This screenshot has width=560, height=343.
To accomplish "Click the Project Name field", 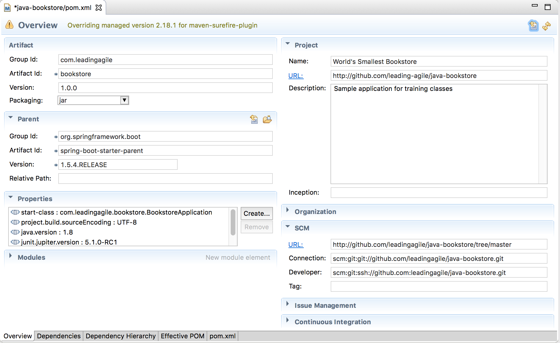I will click(x=439, y=61).
